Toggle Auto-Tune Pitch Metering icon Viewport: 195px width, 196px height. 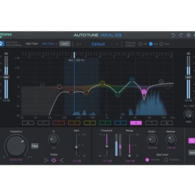pos(2,44)
